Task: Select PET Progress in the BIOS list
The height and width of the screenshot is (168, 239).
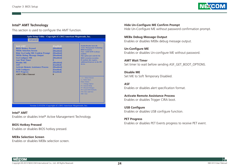Action: 22,72
